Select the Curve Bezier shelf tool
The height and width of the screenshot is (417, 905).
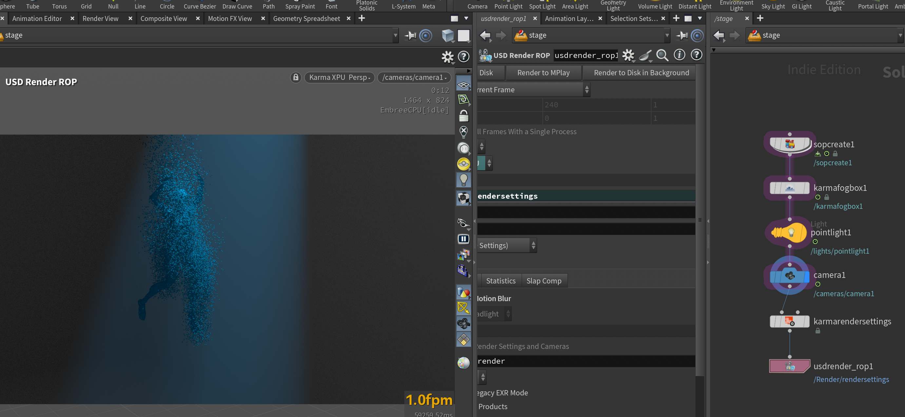[x=200, y=6]
